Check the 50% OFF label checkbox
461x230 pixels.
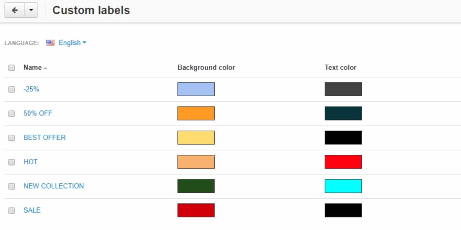coord(12,113)
